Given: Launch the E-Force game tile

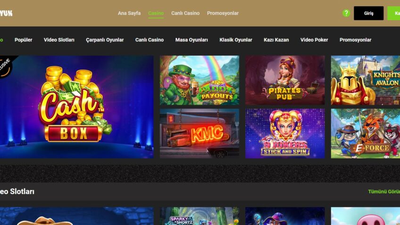Looking at the screenshot, I should tap(365, 133).
